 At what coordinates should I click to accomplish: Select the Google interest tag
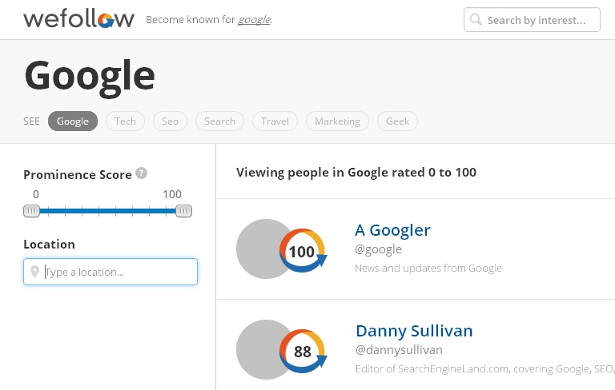pos(73,121)
